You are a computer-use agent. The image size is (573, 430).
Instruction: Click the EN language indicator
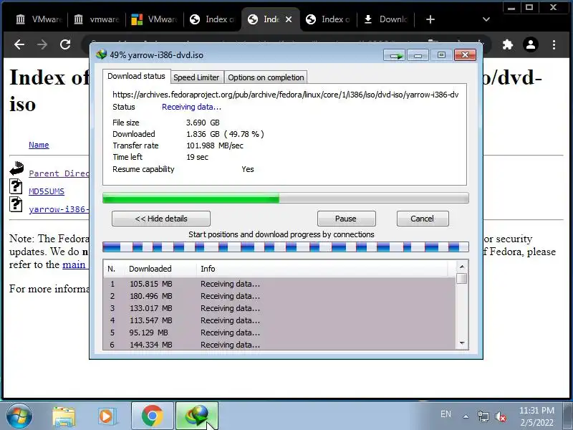pos(446,414)
